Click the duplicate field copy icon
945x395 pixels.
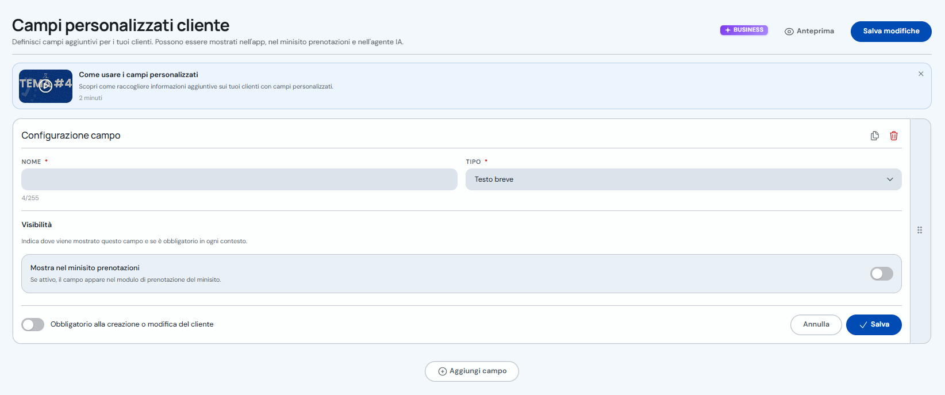875,136
